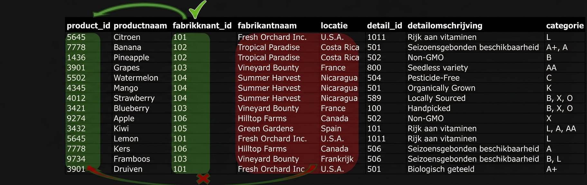Screen dimensions: 587x185
Task: Click the Green Gardens manufacturer cell
Action: pos(266,128)
